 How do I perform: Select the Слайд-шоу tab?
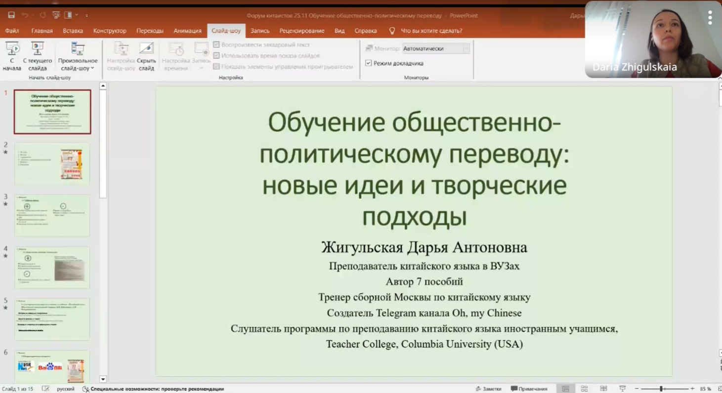pos(226,31)
